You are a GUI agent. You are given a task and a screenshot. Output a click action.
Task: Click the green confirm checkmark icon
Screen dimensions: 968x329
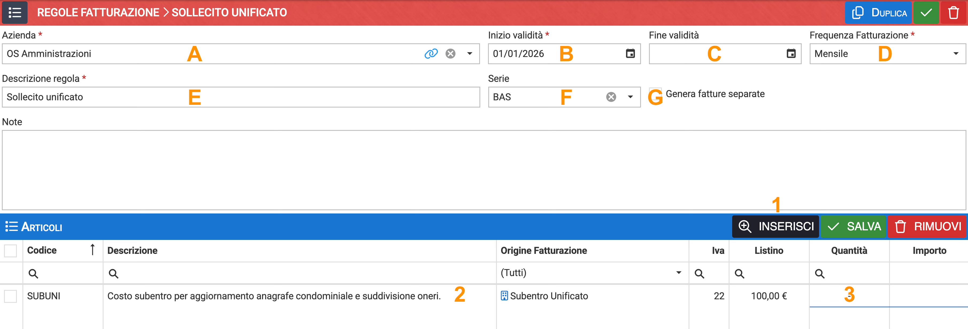coord(926,12)
